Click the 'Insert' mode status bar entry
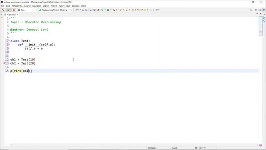 coord(175,148)
